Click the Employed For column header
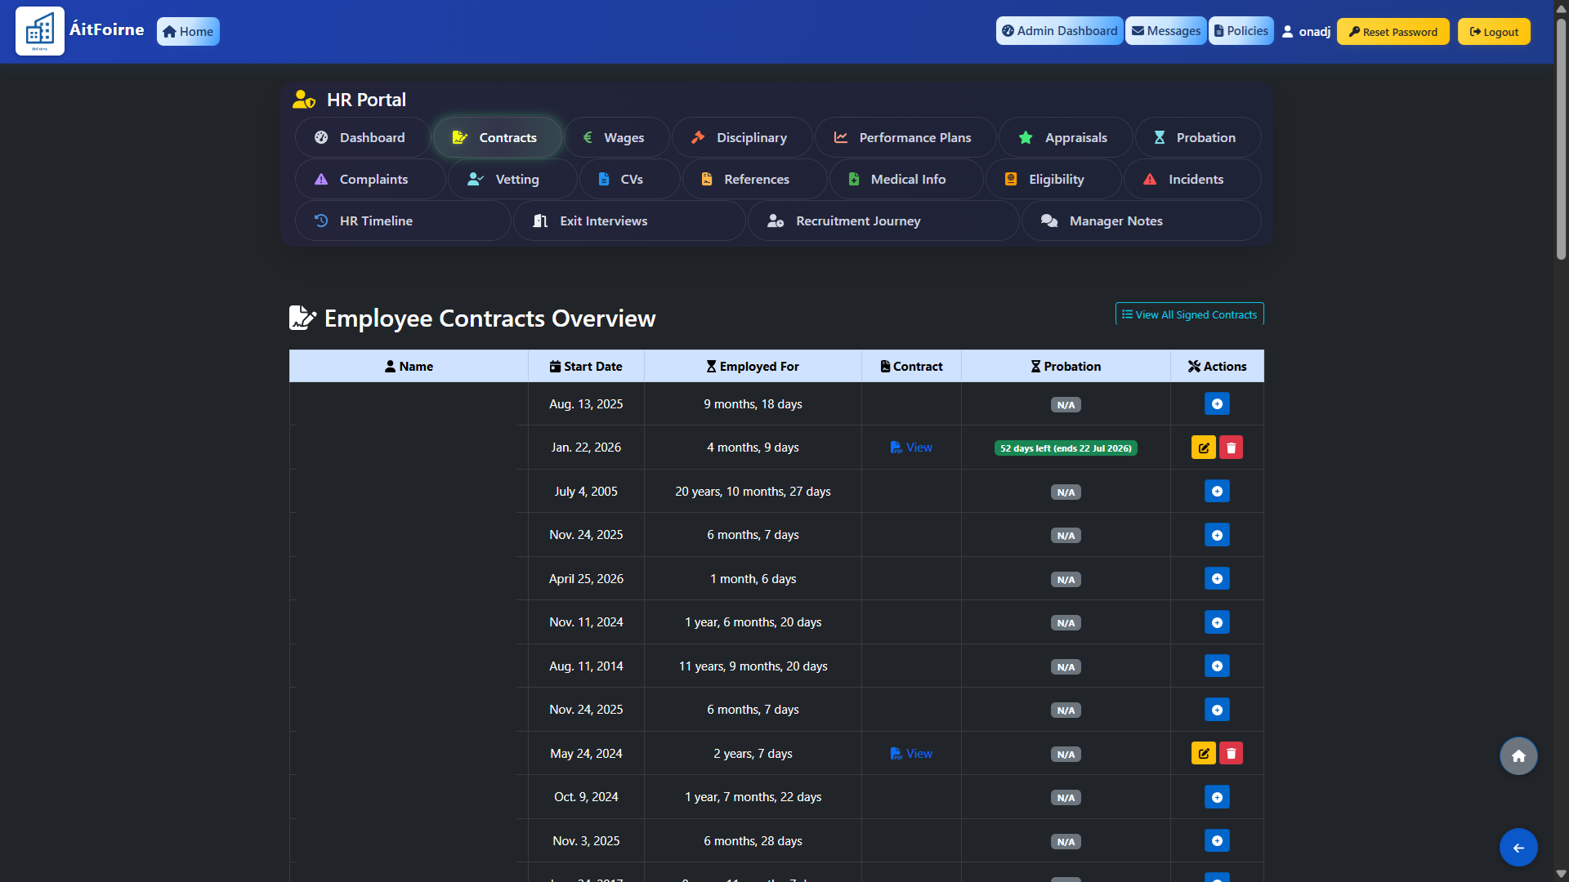This screenshot has width=1569, height=882. pos(753,366)
